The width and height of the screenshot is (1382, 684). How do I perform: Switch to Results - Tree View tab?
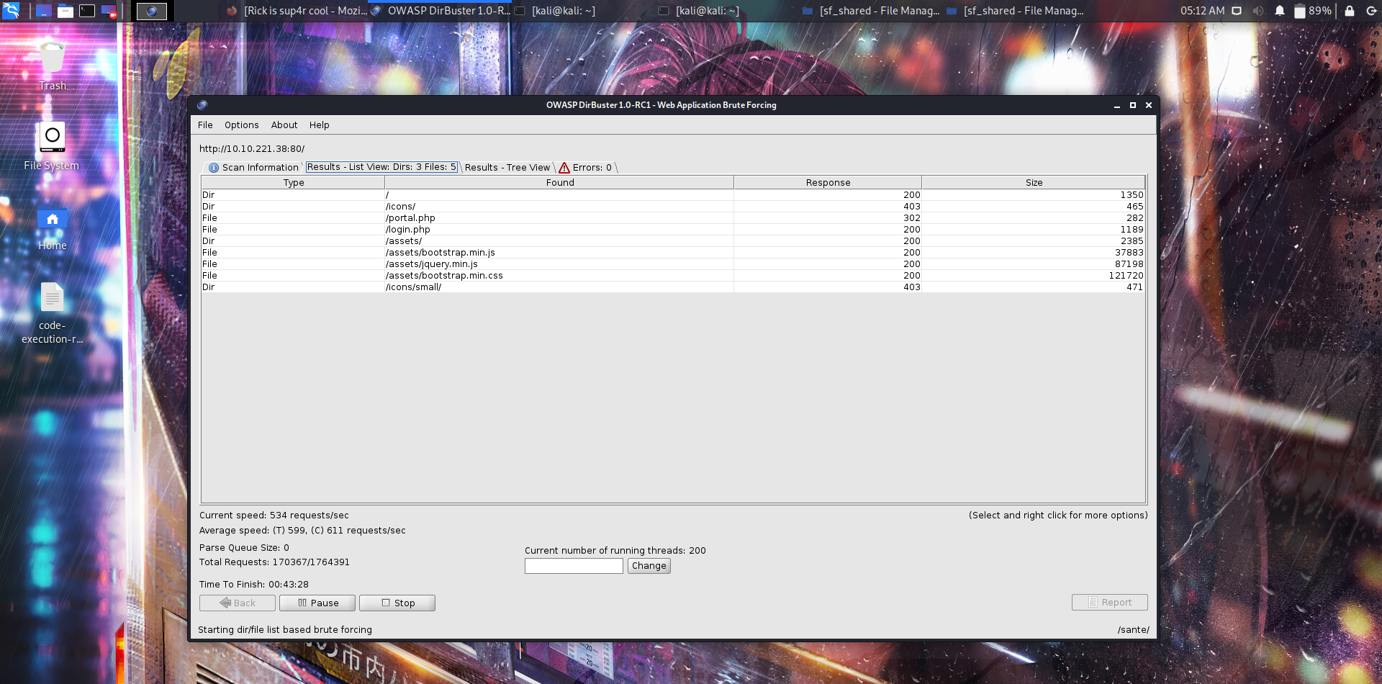[x=507, y=168]
